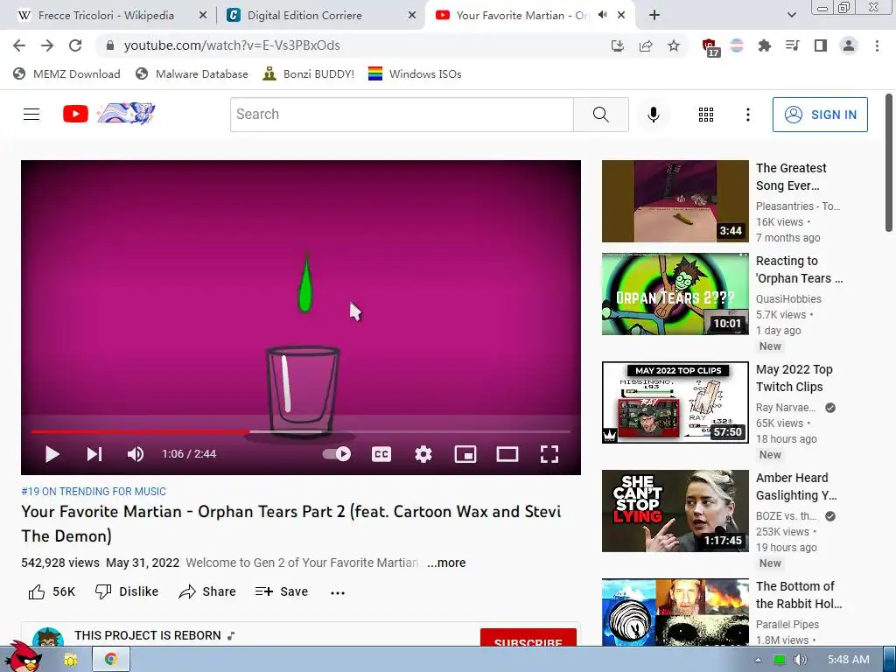Viewport: 896px width, 672px height.
Task: Open the Malware Database bookmark
Action: click(x=192, y=73)
